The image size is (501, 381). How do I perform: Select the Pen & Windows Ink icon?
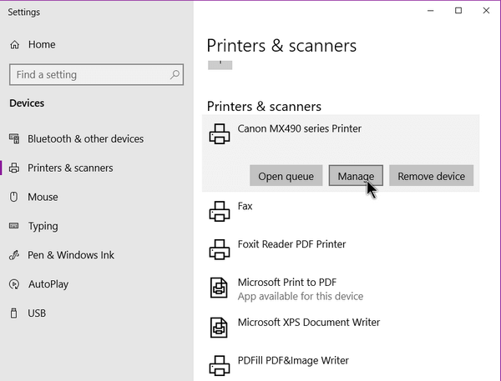click(x=14, y=255)
